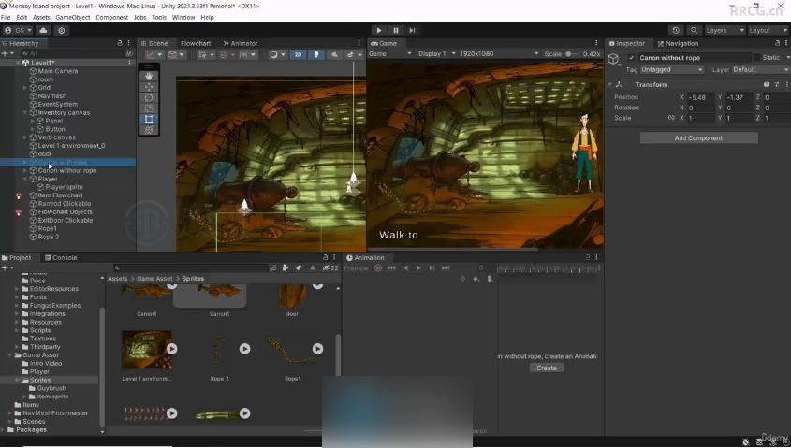791x448 pixels.
Task: Select the Rect tool in Scene overlay
Action: 149,120
